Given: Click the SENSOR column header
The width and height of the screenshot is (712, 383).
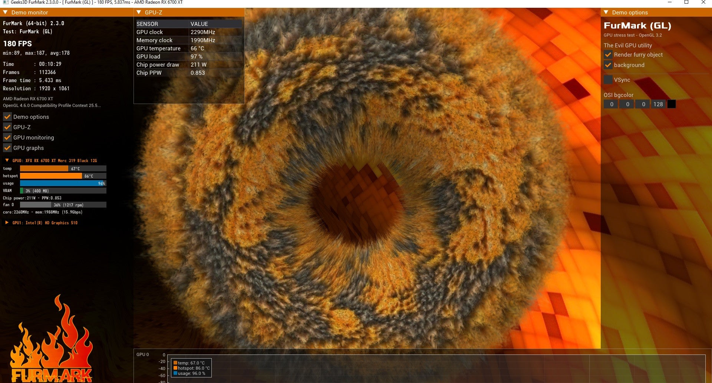Looking at the screenshot, I should click(x=162, y=24).
